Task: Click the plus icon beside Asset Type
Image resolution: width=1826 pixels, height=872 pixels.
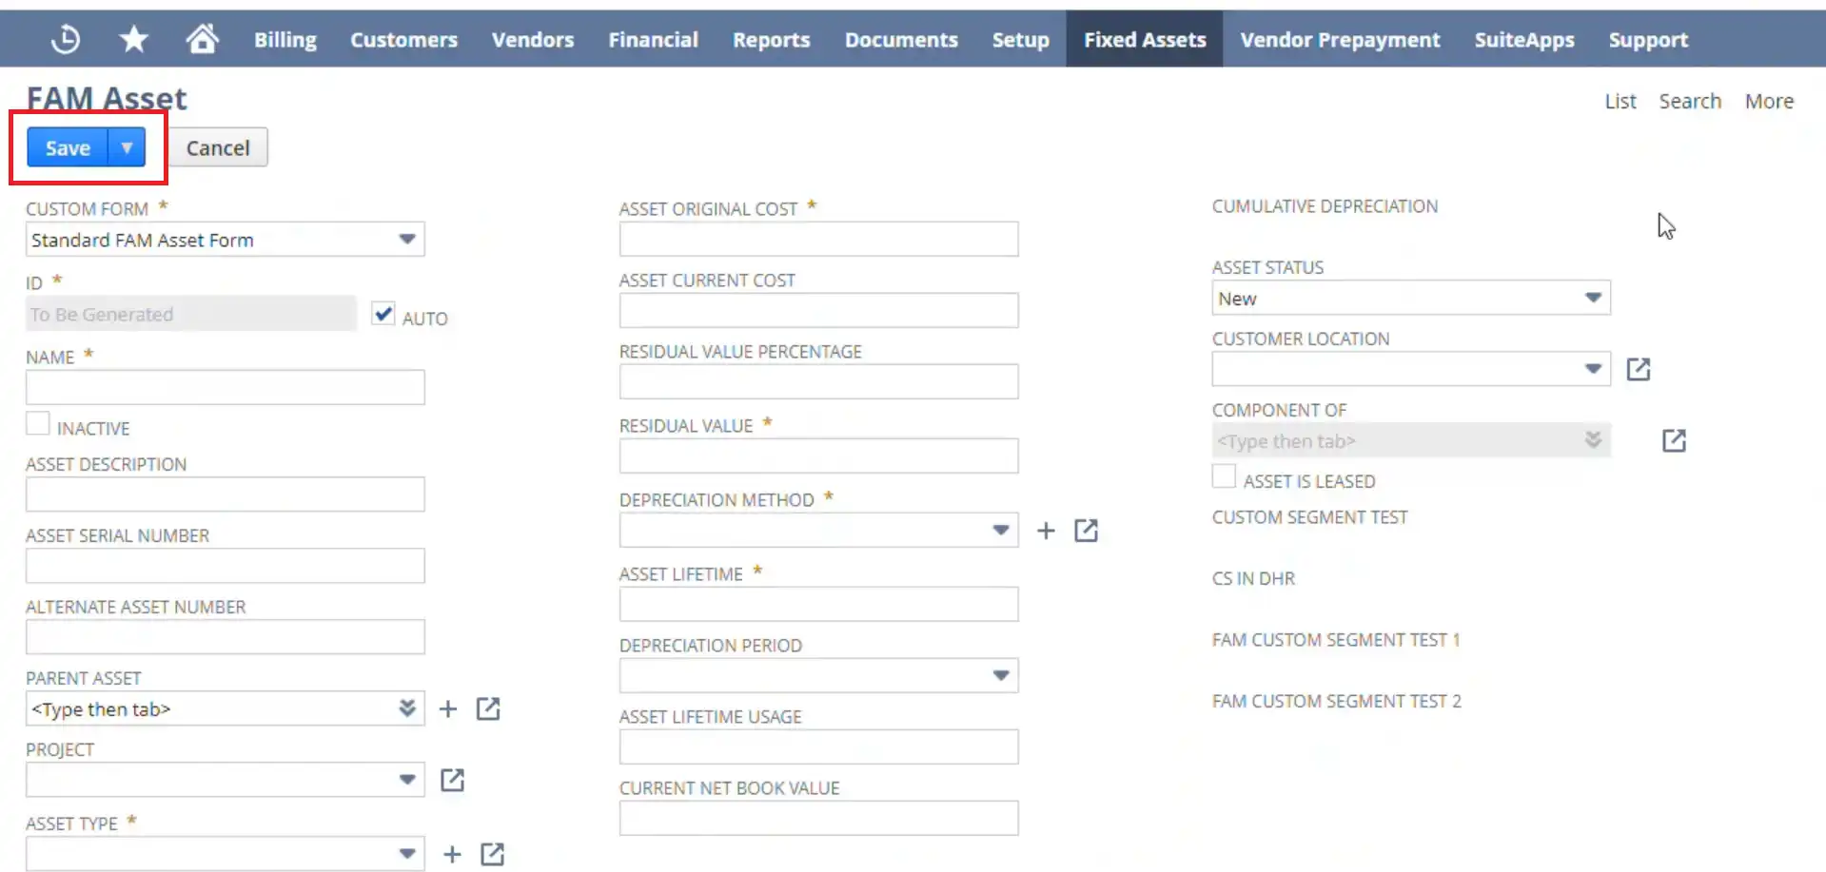Action: [451, 853]
